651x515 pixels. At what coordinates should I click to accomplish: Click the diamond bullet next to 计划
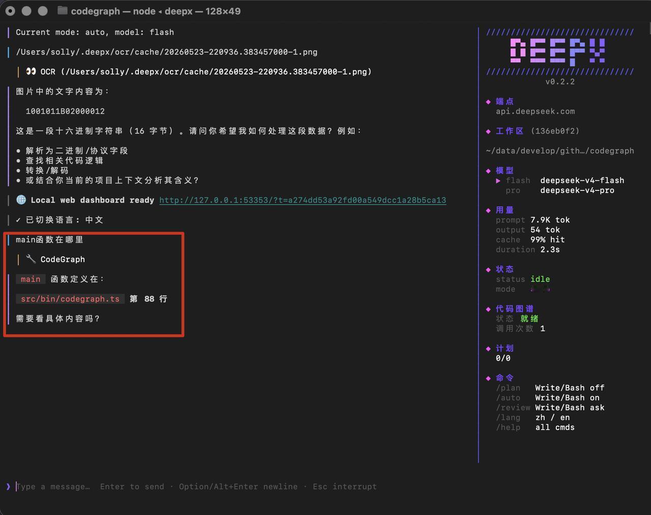coord(488,348)
